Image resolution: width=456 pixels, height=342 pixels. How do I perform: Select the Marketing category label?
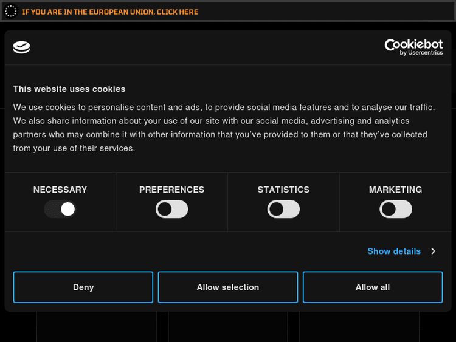click(x=395, y=190)
